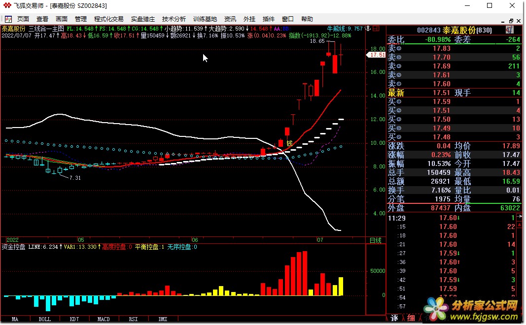The width and height of the screenshot is (526, 325).
Task: Click the 最新 17.51 row
Action: pyautogui.click(x=454, y=93)
